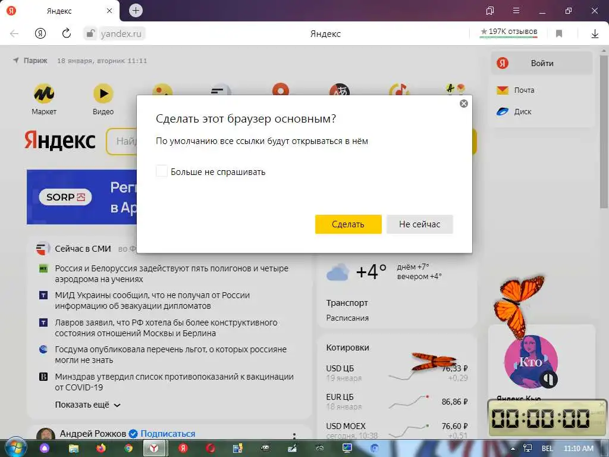Open the Транспорт section
Viewport: 609px width, 457px height.
(347, 303)
